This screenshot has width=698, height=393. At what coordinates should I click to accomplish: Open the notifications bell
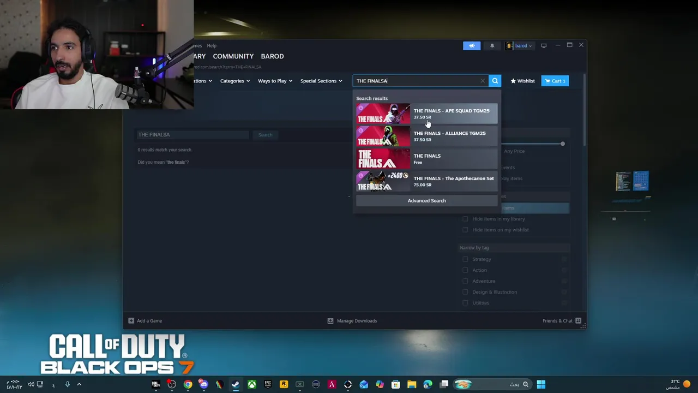(x=492, y=46)
